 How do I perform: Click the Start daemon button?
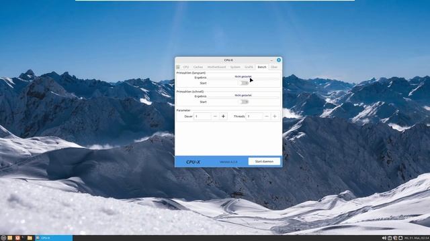[264, 161]
